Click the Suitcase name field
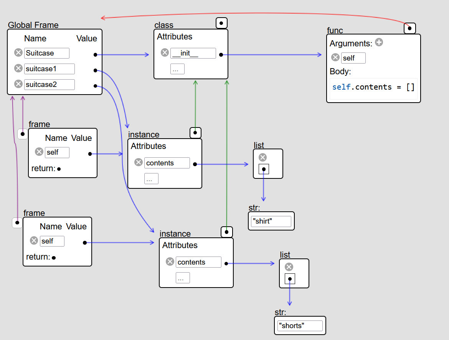Screen dimensions: 449x340 [x=46, y=53]
